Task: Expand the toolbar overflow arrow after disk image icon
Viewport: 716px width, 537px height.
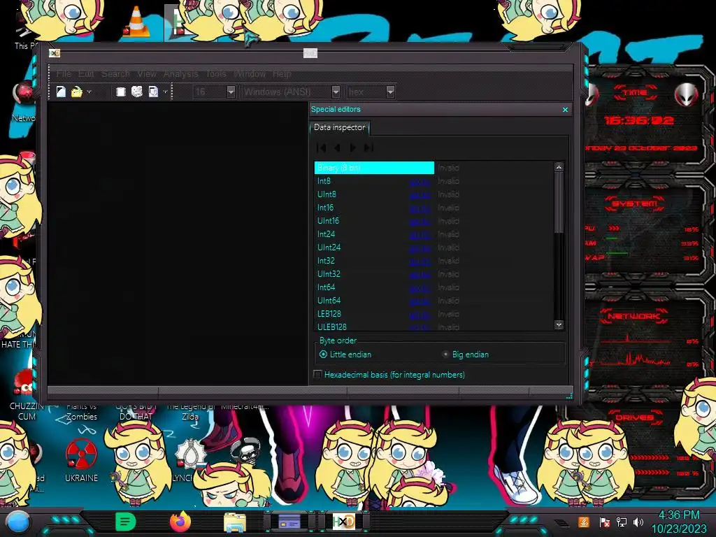Action: [165, 92]
